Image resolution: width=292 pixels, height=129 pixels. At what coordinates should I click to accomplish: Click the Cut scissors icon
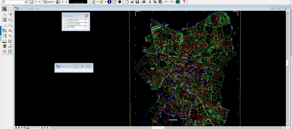(x=150, y=2)
